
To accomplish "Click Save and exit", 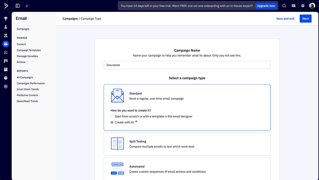I will point(285,19).
